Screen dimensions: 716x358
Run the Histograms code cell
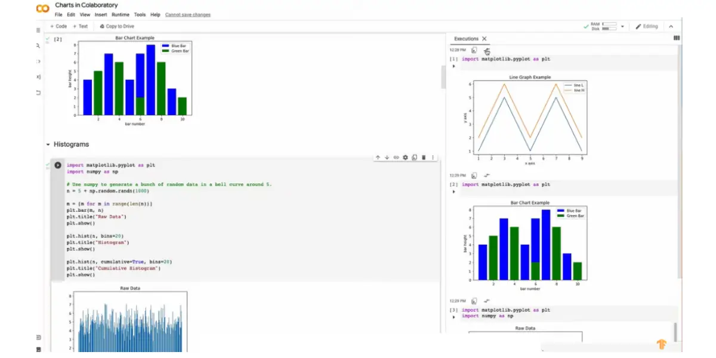pyautogui.click(x=58, y=165)
